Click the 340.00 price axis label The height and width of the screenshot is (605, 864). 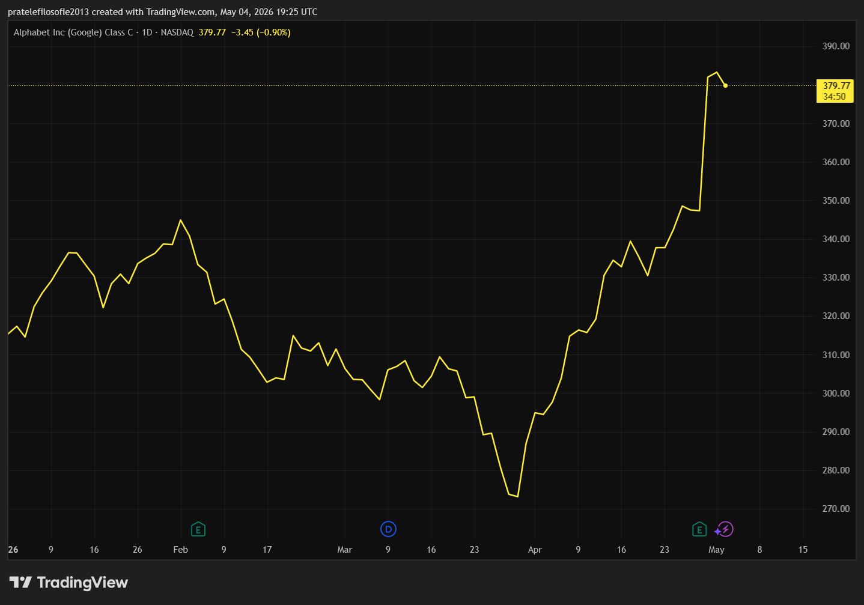(x=836, y=239)
